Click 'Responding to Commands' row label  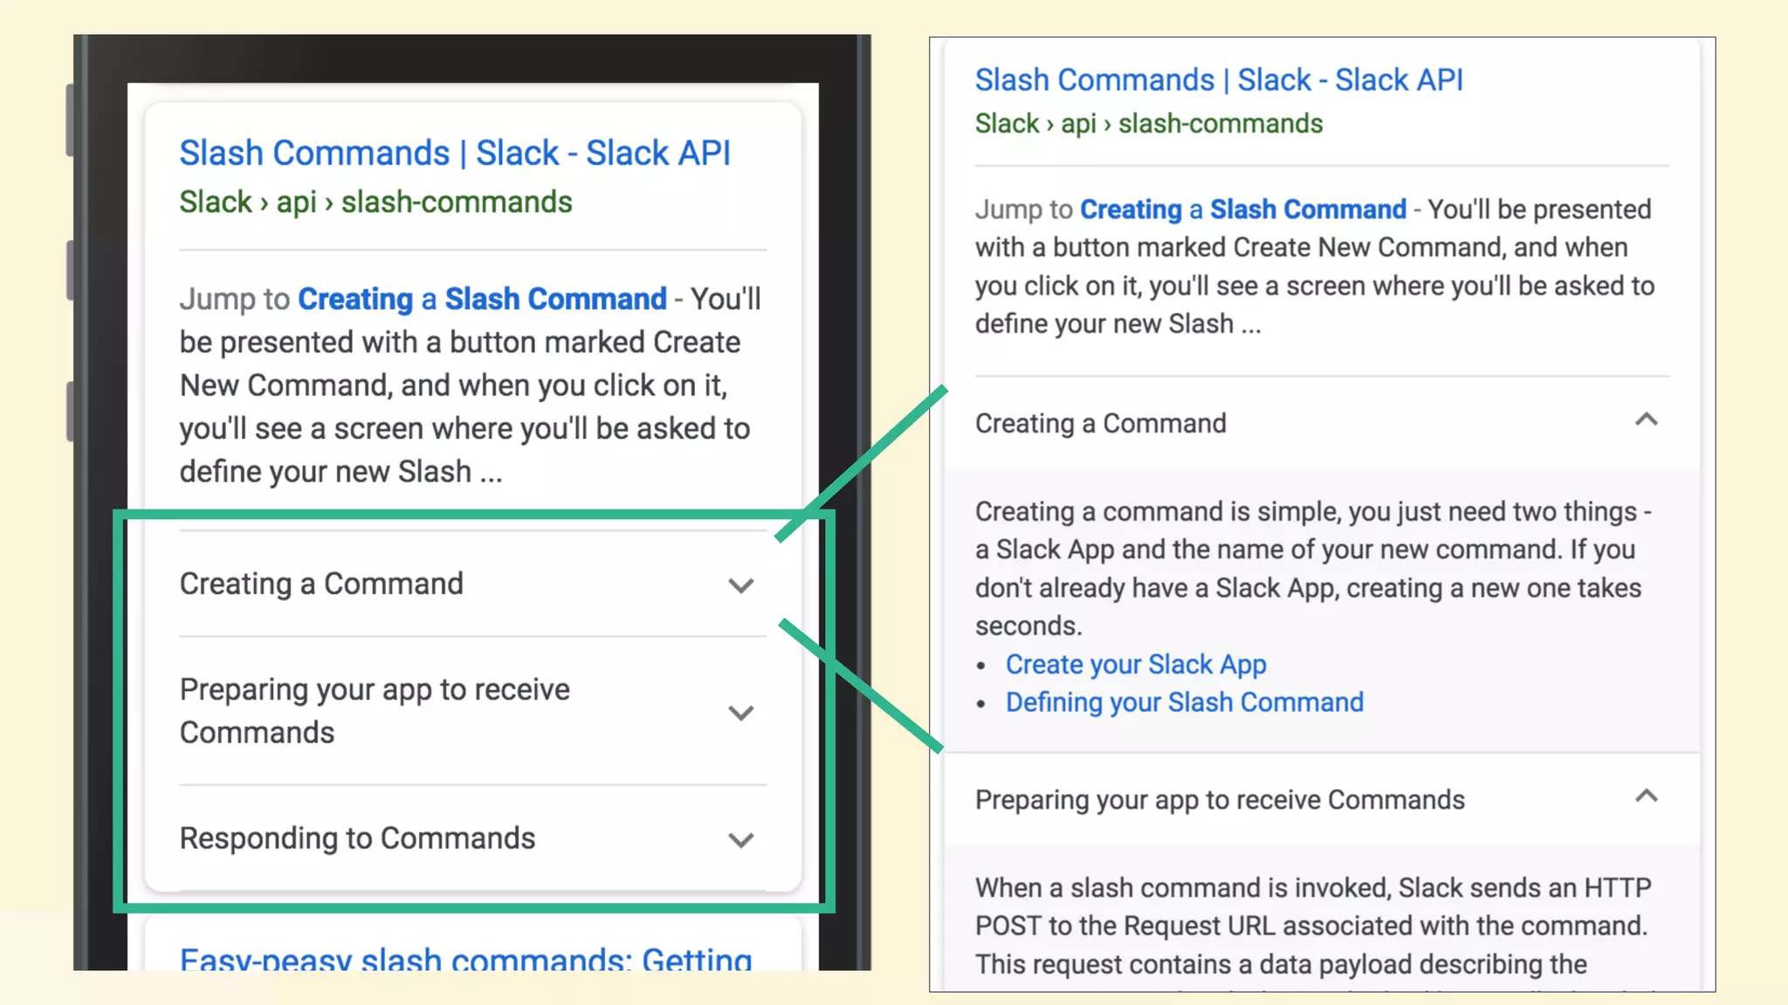tap(357, 838)
